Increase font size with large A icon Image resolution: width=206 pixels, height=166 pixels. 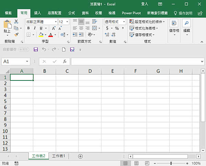click(x=54, y=28)
